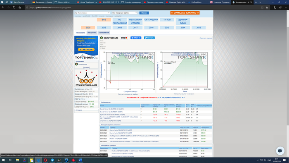Screen dimensions: 289x163
Task: Click the browser Home icon
Action: tap(20, 7)
